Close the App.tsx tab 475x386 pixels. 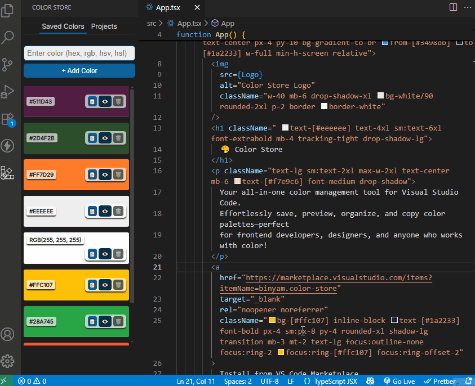(197, 7)
